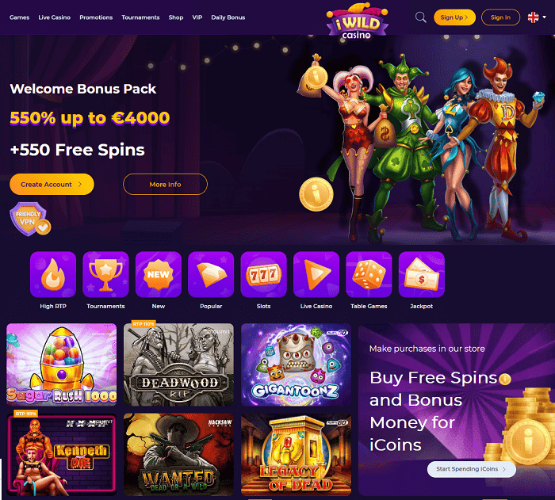Screen dimensions: 555x500
Task: Go to the Daily Bonus menu item
Action: [228, 17]
